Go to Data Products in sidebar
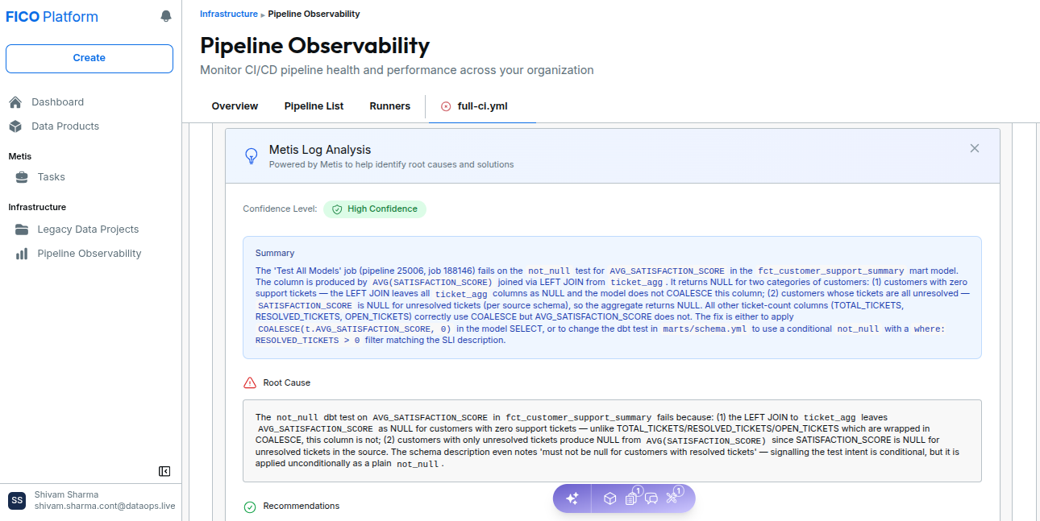This screenshot has height=521, width=1040. pyautogui.click(x=65, y=126)
